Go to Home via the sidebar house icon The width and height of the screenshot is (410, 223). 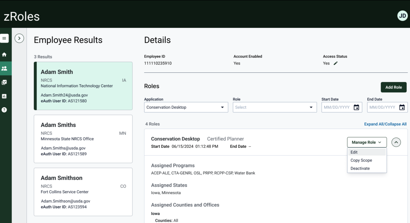[x=4, y=54]
